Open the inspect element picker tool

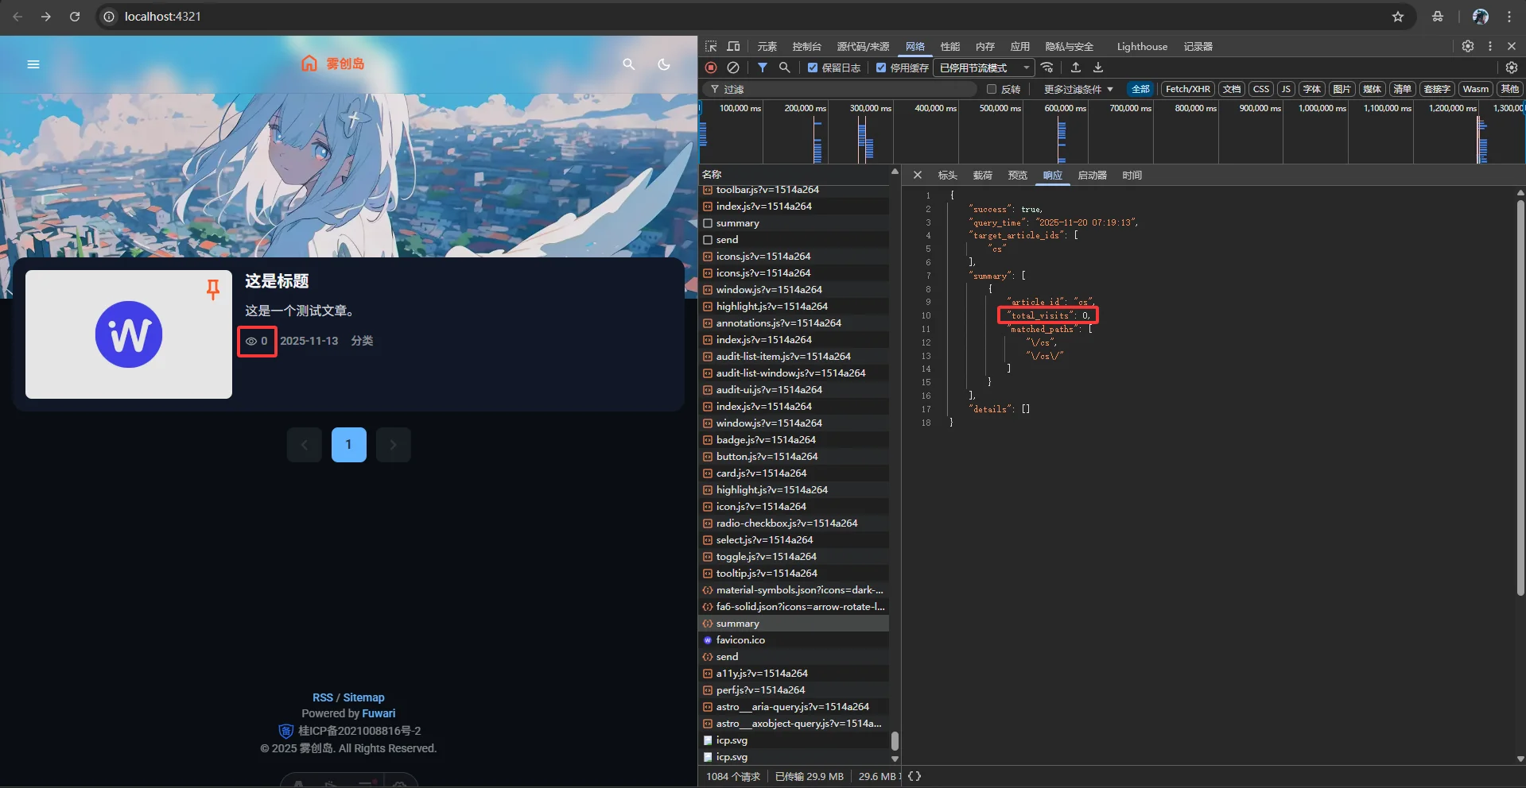click(x=711, y=46)
